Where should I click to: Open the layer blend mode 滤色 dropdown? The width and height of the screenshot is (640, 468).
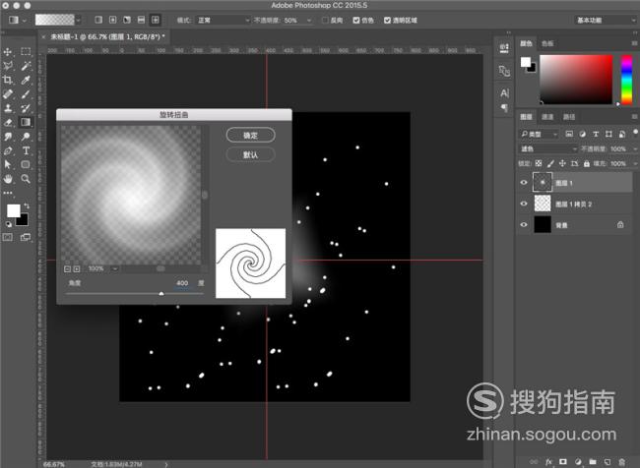[x=548, y=148]
